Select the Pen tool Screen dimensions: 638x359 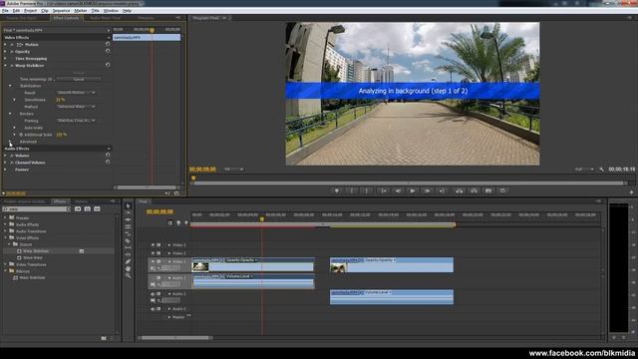pos(128,261)
